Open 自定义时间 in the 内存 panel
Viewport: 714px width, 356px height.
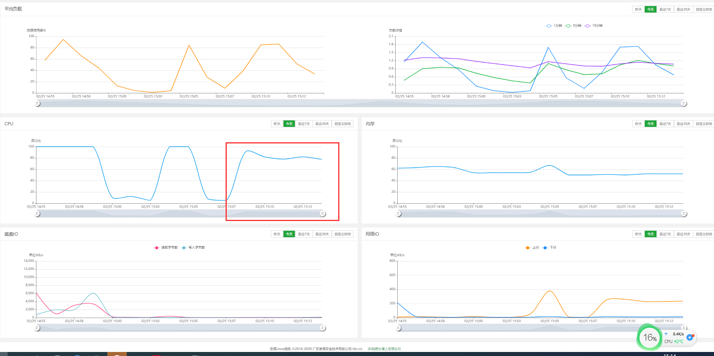(704, 124)
